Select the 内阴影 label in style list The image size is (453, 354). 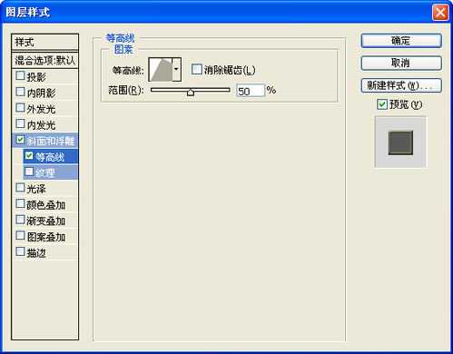[41, 93]
